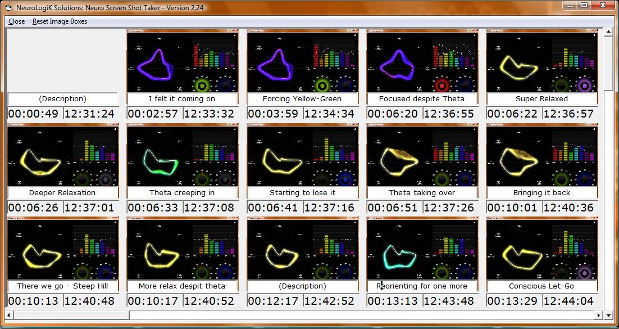
Task: Select the cyan 'Reorienting for one more' thumbnail
Action: point(422,249)
